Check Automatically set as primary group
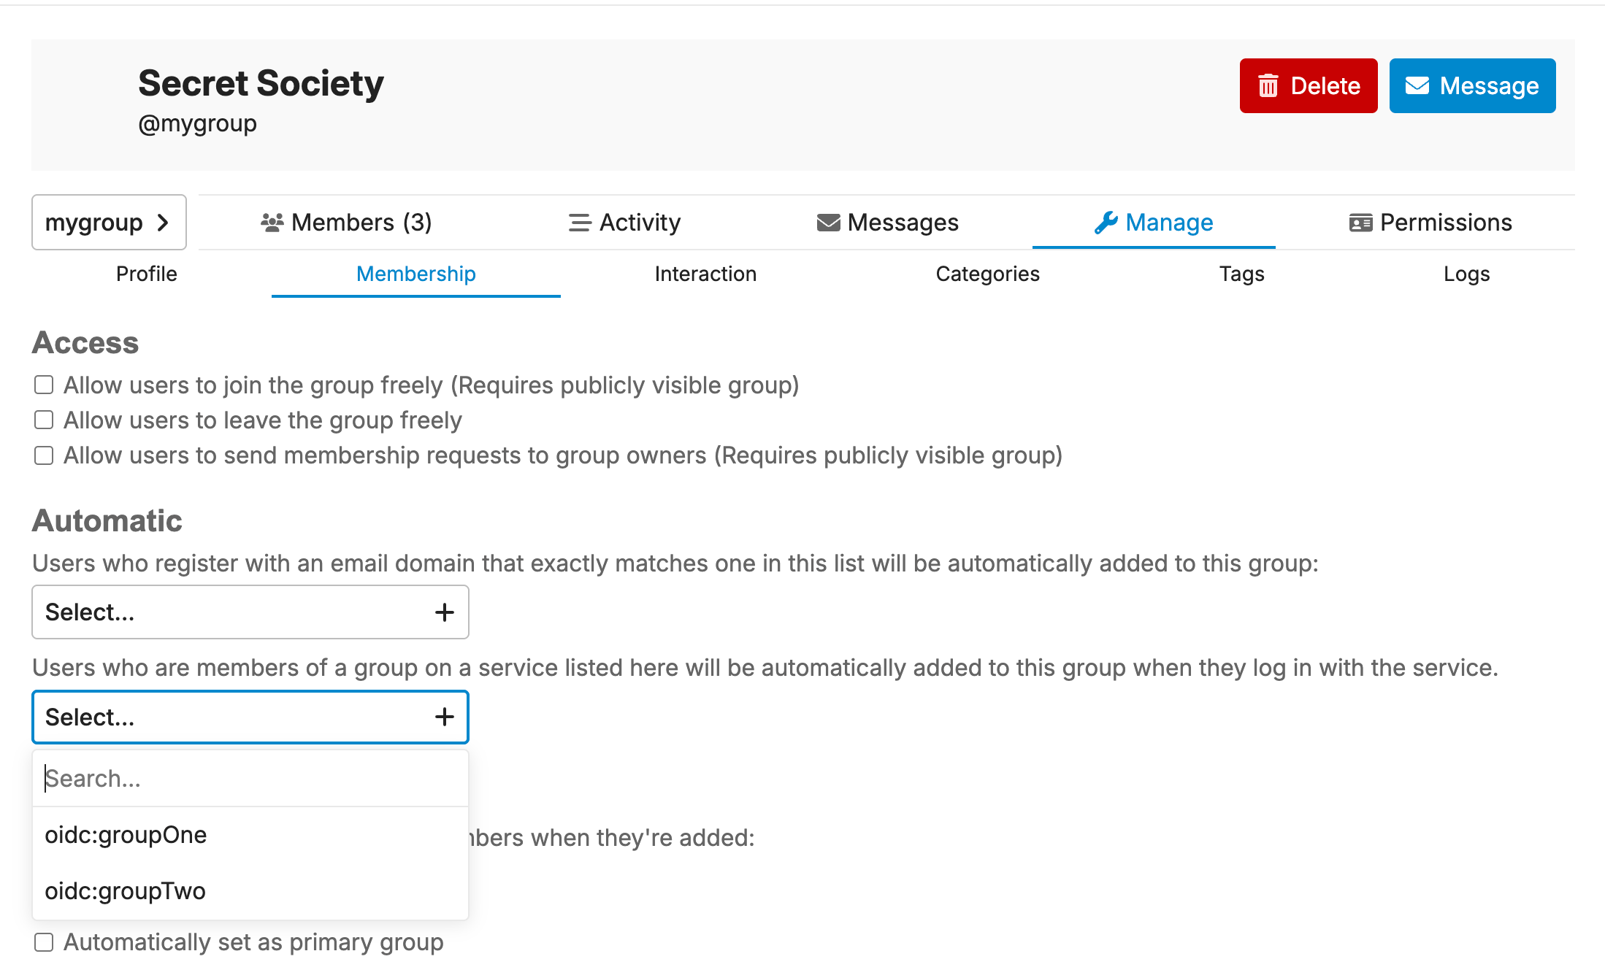This screenshot has width=1605, height=978. (x=44, y=942)
